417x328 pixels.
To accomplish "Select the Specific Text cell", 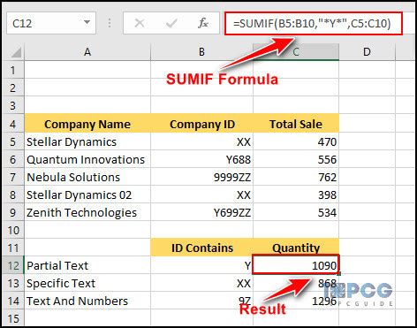I will pos(87,283).
